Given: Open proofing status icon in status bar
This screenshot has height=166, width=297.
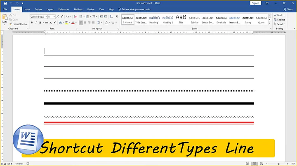Looking at the screenshot, I should click(28, 164).
